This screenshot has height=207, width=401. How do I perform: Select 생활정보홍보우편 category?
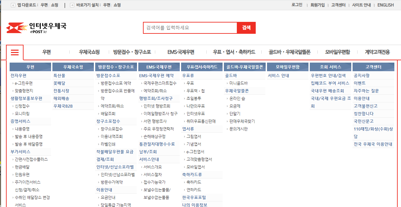(x=26, y=98)
